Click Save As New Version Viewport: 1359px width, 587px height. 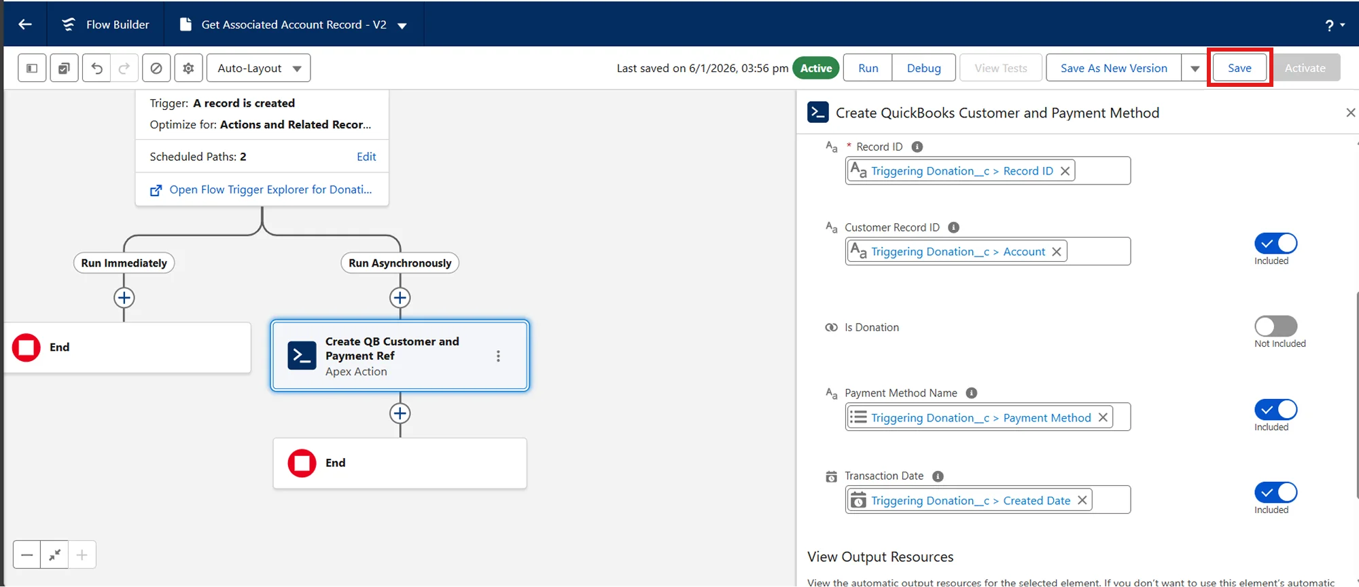coord(1114,68)
